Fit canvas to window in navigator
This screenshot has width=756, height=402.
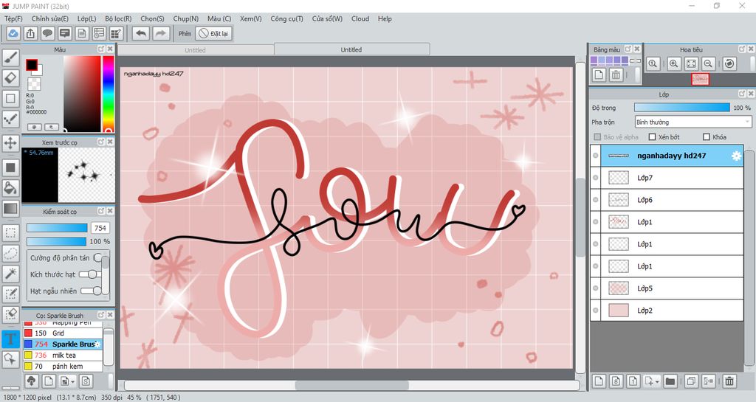click(691, 63)
